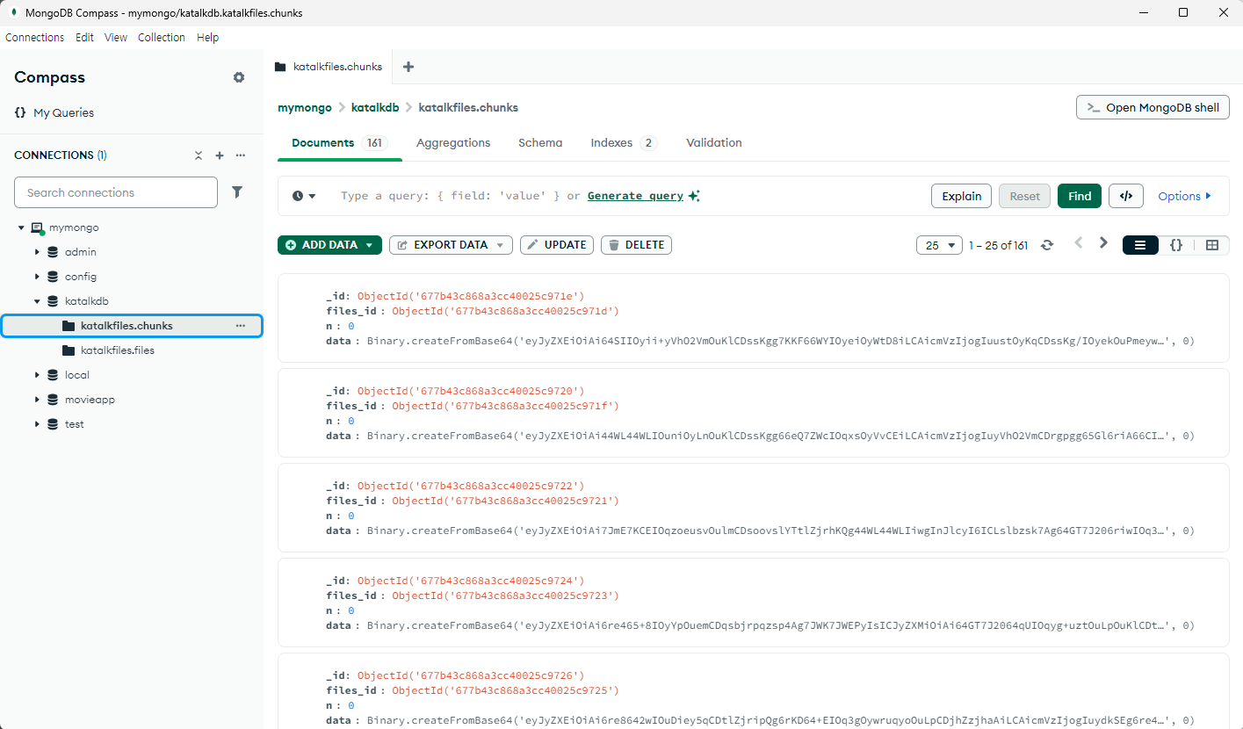
Task: Click the katalkdb database icon
Action: click(x=53, y=301)
